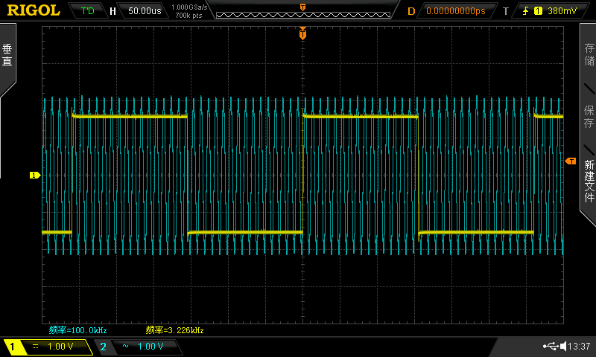The width and height of the screenshot is (596, 357).
Task: Click the RIGOL logo
Action: (x=34, y=10)
